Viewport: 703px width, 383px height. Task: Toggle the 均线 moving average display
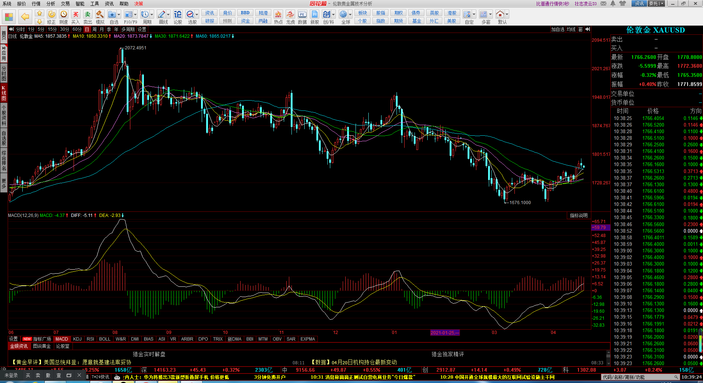pos(571,29)
